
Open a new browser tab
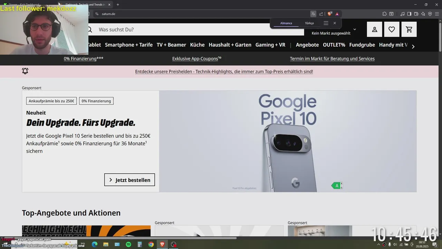click(x=118, y=4)
